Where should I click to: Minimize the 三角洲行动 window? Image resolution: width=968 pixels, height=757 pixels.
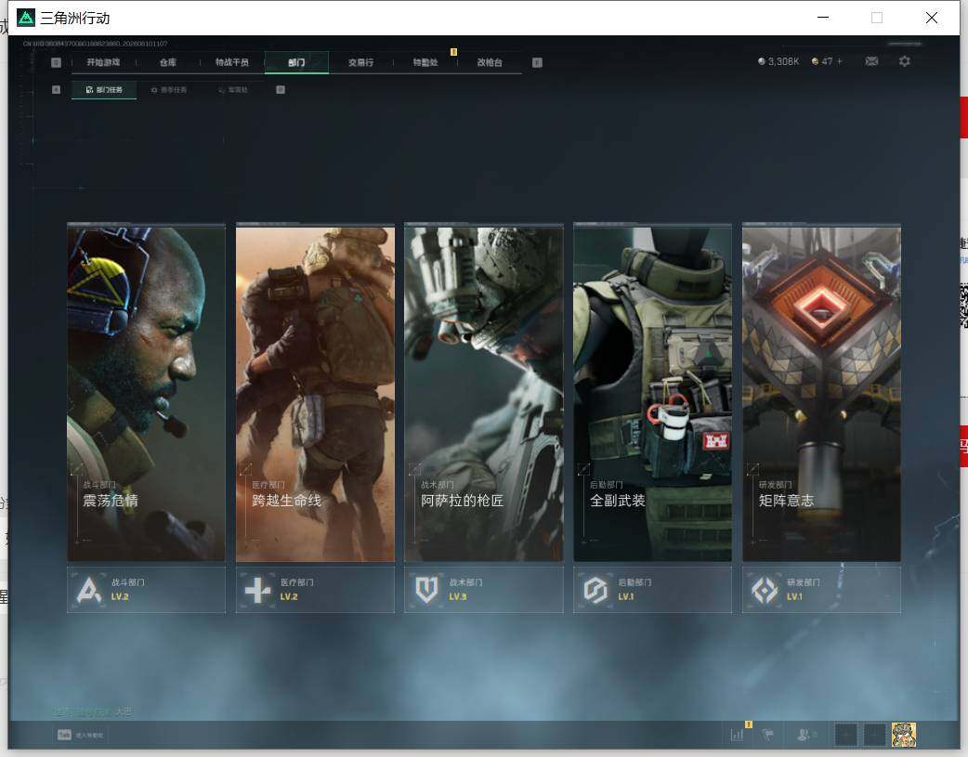[823, 18]
